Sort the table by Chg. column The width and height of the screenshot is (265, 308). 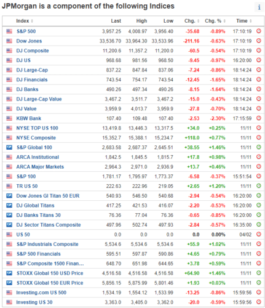[192, 21]
